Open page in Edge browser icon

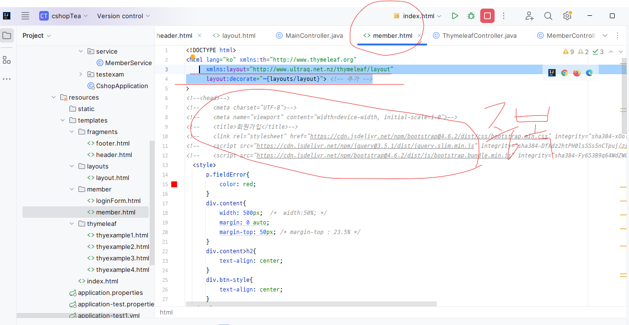point(589,73)
